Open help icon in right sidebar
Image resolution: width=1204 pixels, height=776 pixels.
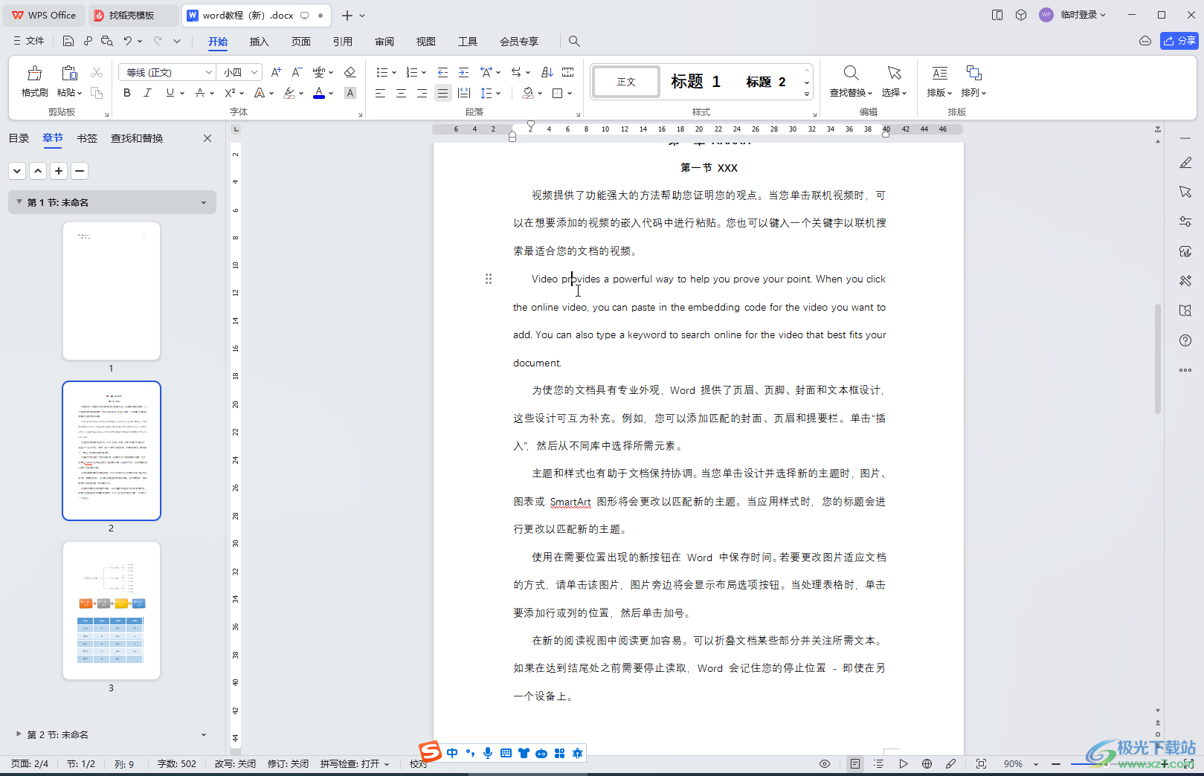[1185, 340]
